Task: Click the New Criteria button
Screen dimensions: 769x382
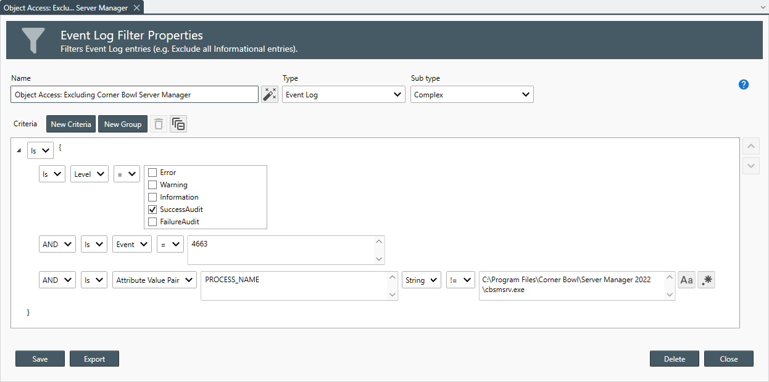Action: (71, 124)
